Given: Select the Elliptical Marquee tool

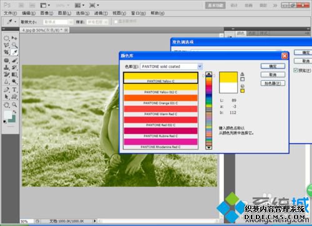Looking at the screenshot, I should point(6,38).
